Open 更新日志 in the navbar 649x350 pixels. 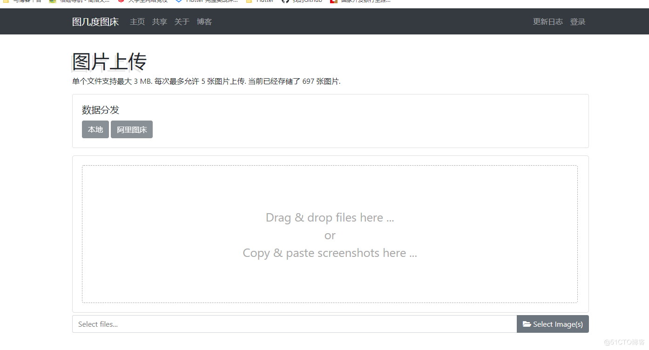[548, 22]
